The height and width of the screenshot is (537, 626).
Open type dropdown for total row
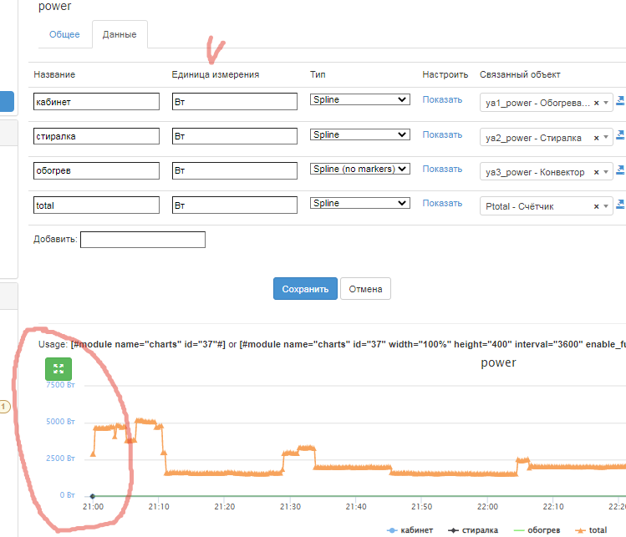click(x=359, y=204)
